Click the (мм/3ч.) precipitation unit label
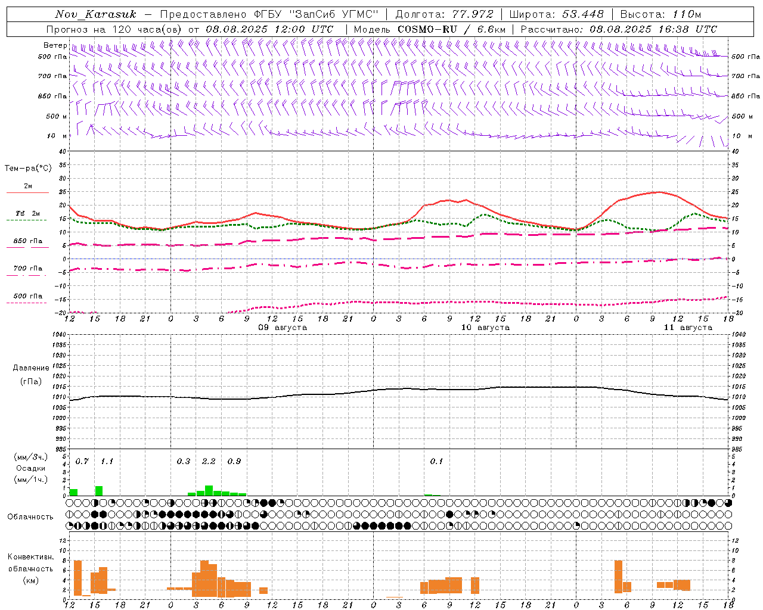 click(30, 457)
